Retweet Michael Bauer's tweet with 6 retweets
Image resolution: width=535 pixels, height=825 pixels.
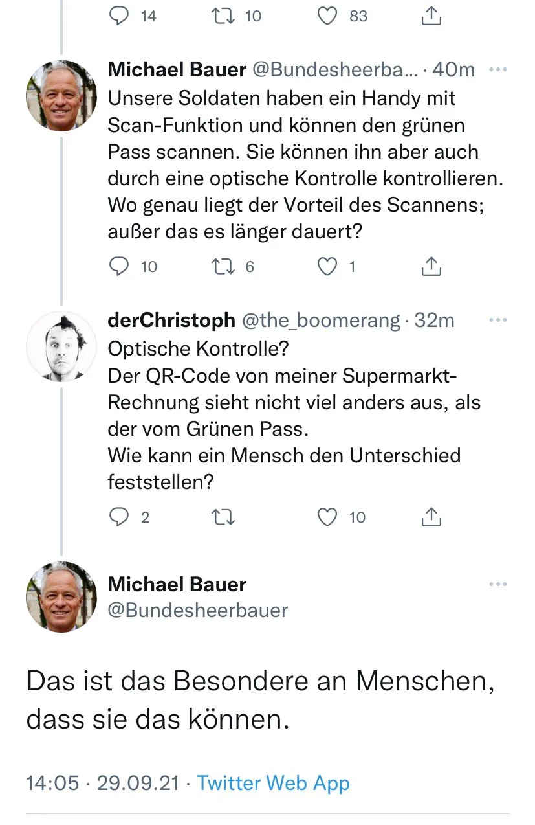point(223,266)
